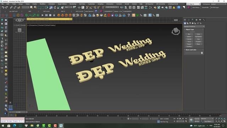The height and width of the screenshot is (128, 227).
Task: Open the Align tool
Action: 126,7
